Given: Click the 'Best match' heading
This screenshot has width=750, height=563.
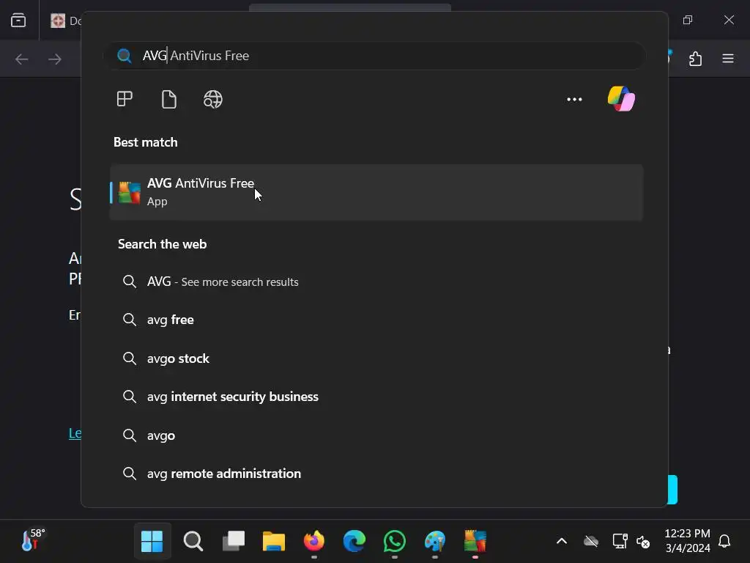Looking at the screenshot, I should pos(146,142).
